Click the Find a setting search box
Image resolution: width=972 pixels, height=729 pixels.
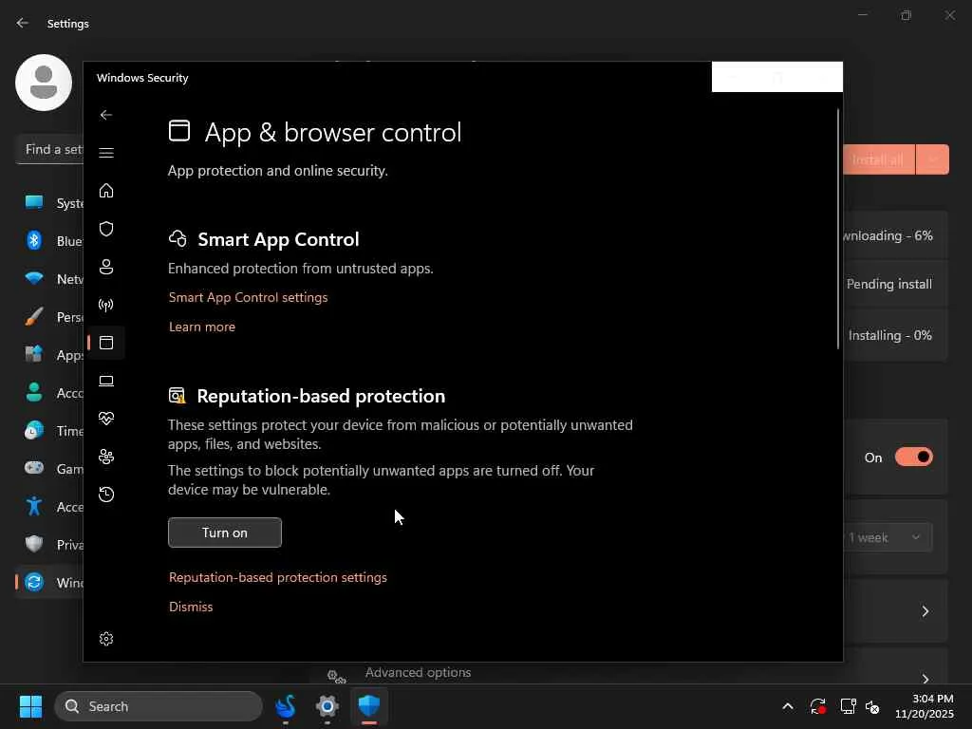(49, 149)
